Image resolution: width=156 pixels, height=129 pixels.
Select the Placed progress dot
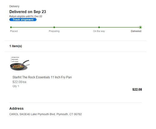[x=11, y=27]
